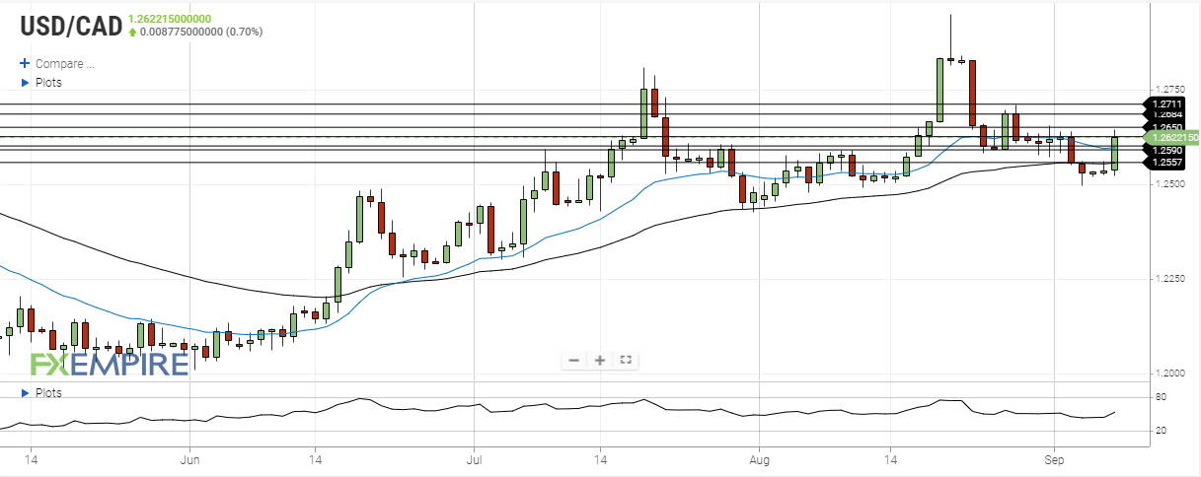Click the 1.2500 axis value
This screenshot has height=477, width=1201.
tap(1170, 184)
